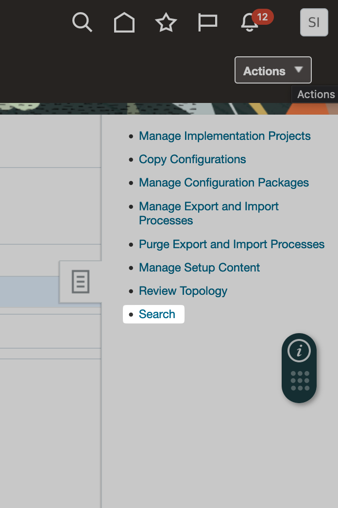
Task: Click the highlighted Search task link
Action: tap(157, 314)
